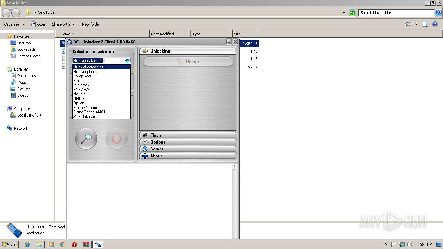
Task: Open the Unlocking section header
Action: click(188, 51)
